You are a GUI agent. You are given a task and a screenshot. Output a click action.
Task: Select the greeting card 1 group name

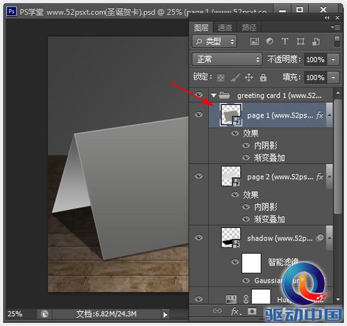[279, 95]
